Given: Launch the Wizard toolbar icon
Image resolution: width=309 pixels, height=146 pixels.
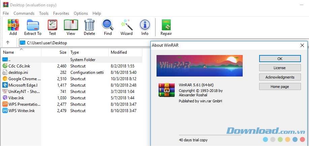Looking at the screenshot, I should [x=127, y=25].
